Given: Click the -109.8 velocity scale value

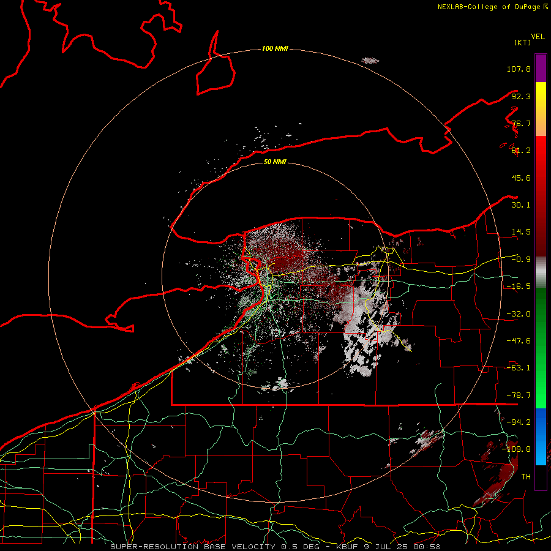Looking at the screenshot, I should click(516, 449).
